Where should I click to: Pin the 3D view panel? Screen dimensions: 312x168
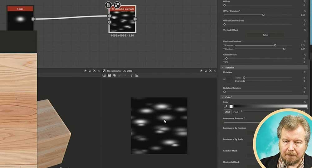(85, 71)
